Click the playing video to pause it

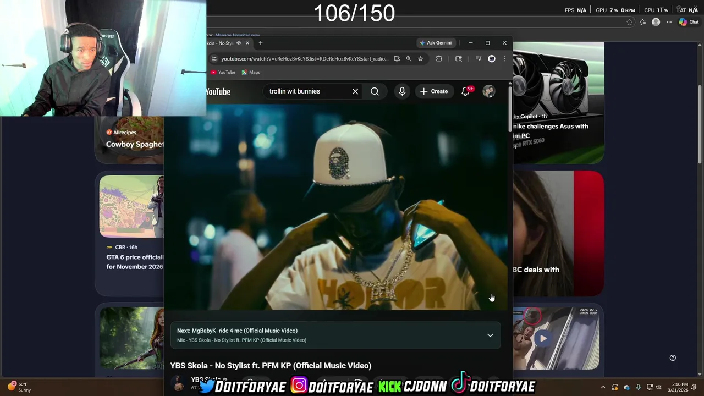point(335,207)
